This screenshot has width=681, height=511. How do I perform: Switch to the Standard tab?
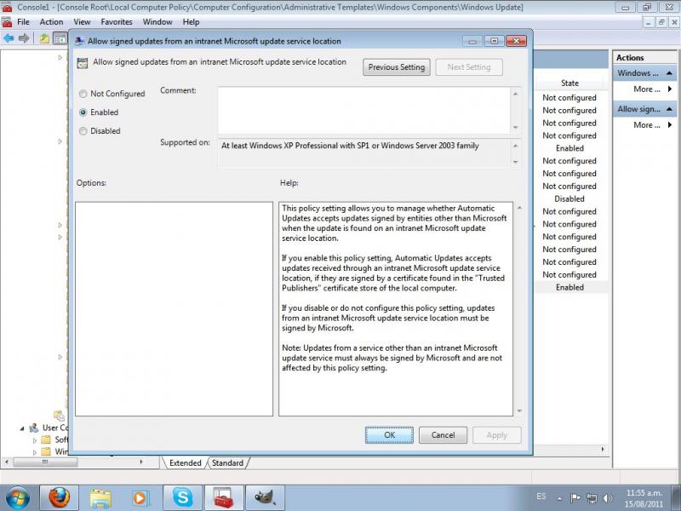[x=227, y=463]
